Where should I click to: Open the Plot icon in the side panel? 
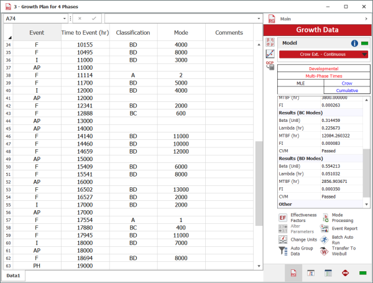point(271,55)
